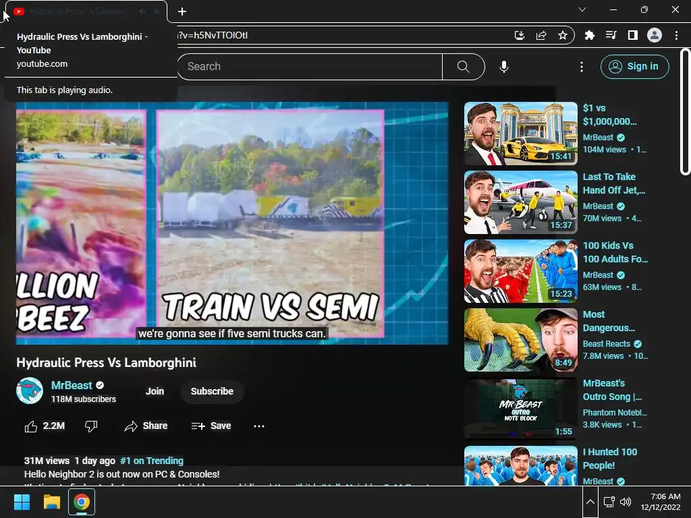Mute the tab audio speaker icon

point(142,11)
